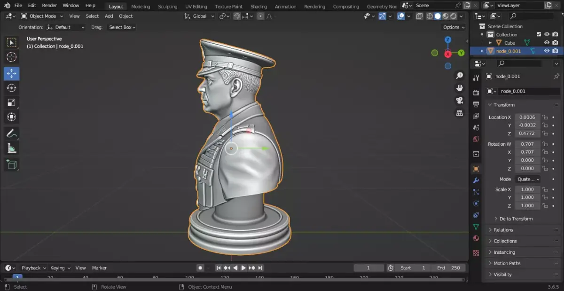Choose the Measure tool
This screenshot has height=291, width=564.
[12, 148]
